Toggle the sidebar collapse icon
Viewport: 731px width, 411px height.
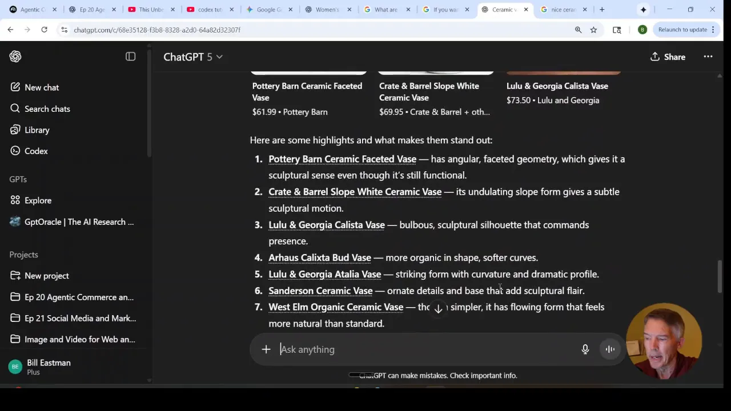(x=130, y=57)
